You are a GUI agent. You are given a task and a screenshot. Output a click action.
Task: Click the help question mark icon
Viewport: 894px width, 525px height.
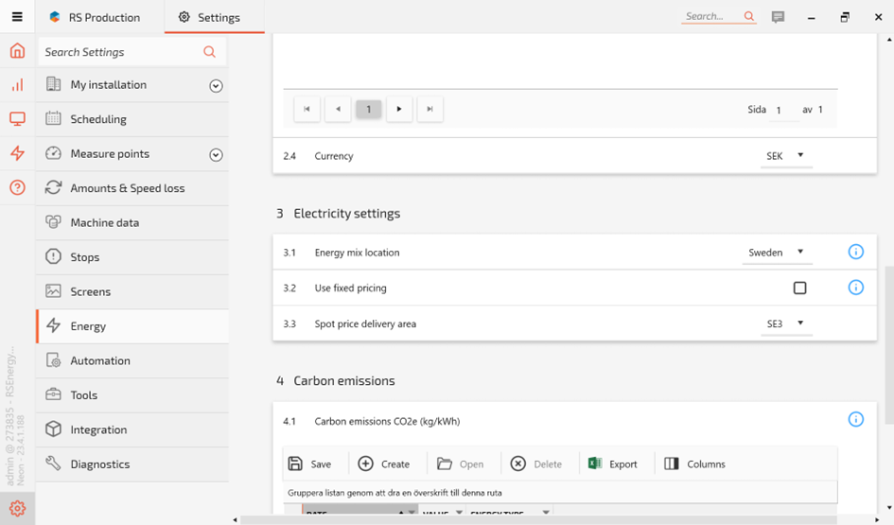pos(17,187)
